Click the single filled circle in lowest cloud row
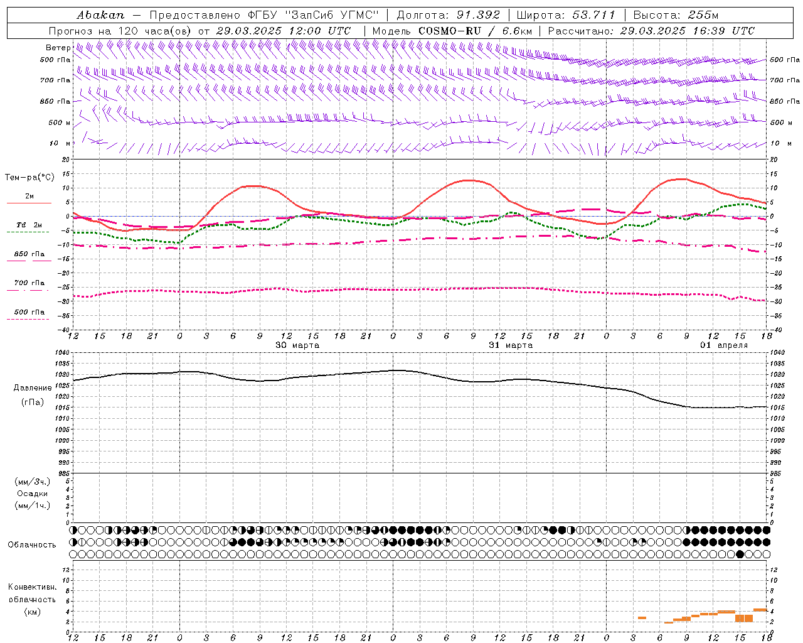The height and width of the screenshot is (643, 803). [740, 554]
